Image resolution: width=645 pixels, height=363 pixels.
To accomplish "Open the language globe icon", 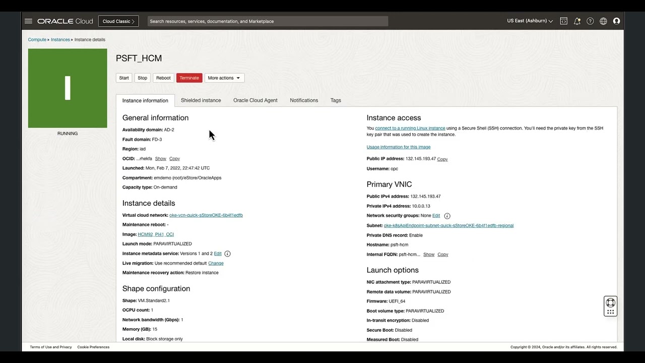I will tap(603, 21).
